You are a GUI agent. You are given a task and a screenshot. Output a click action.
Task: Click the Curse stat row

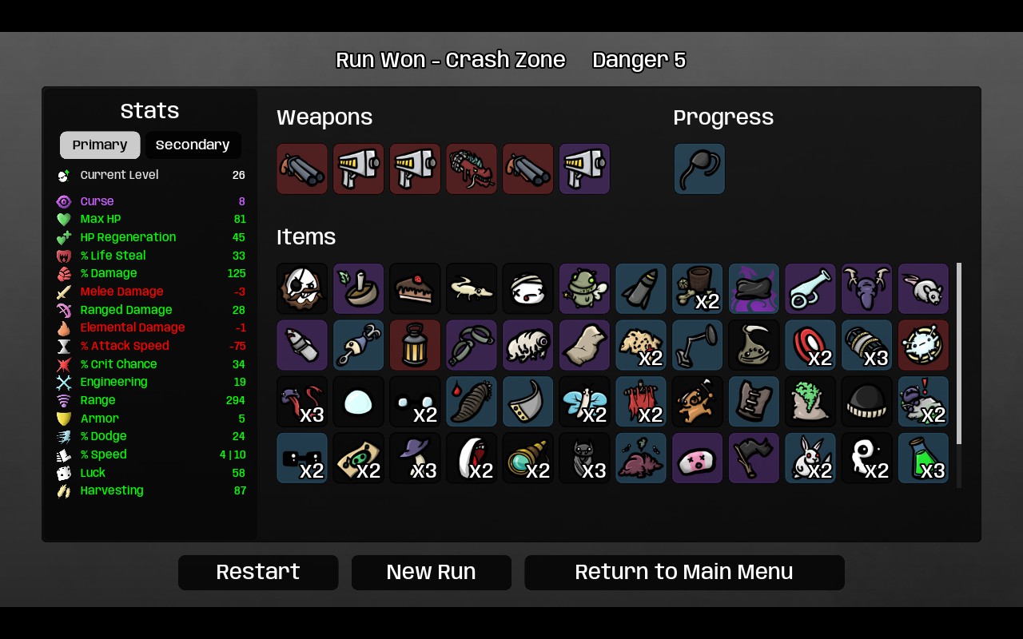[150, 201]
